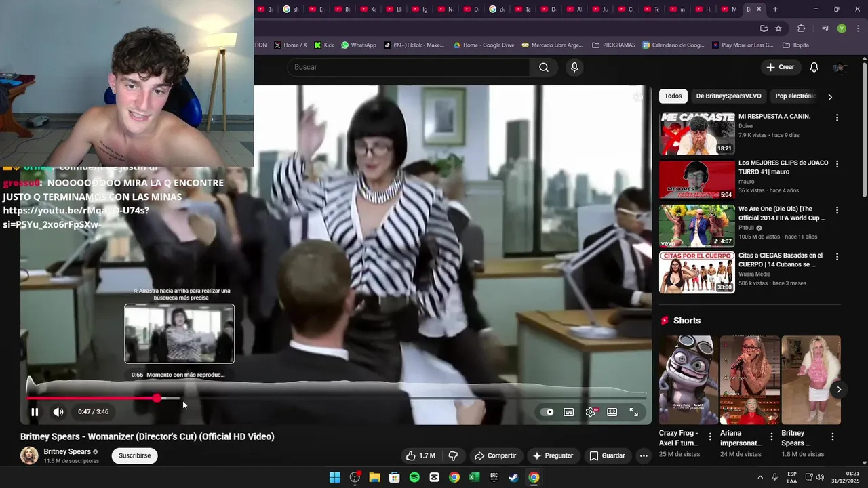Open the Kick bookmark
Image resolution: width=868 pixels, height=488 pixels.
click(x=323, y=45)
